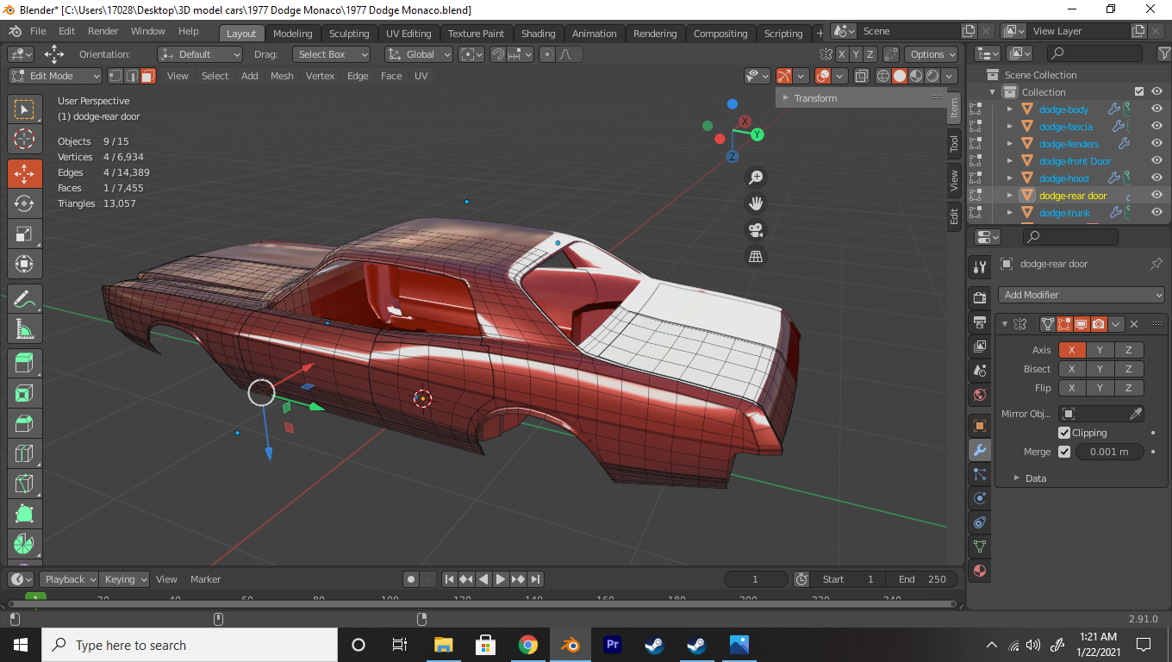
Task: Open the Object Data (mesh) properties tab
Action: pos(980,546)
